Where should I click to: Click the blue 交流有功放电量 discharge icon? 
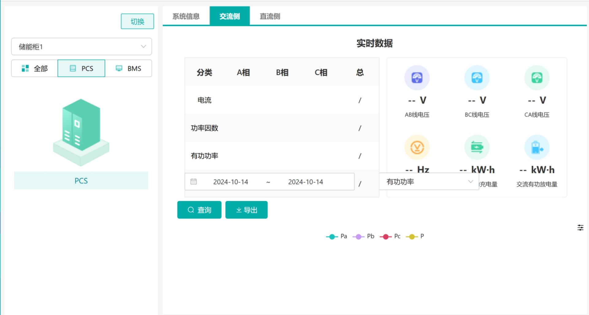point(537,147)
